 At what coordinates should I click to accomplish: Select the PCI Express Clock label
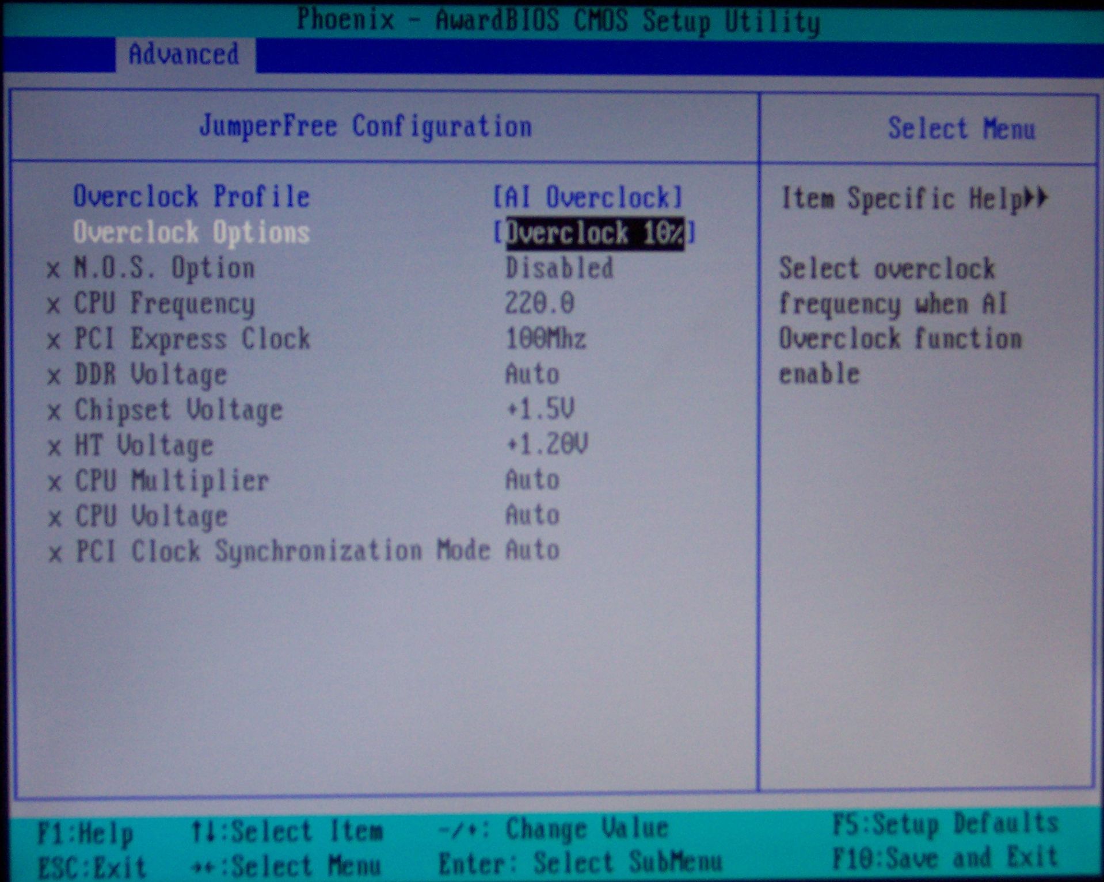193,339
